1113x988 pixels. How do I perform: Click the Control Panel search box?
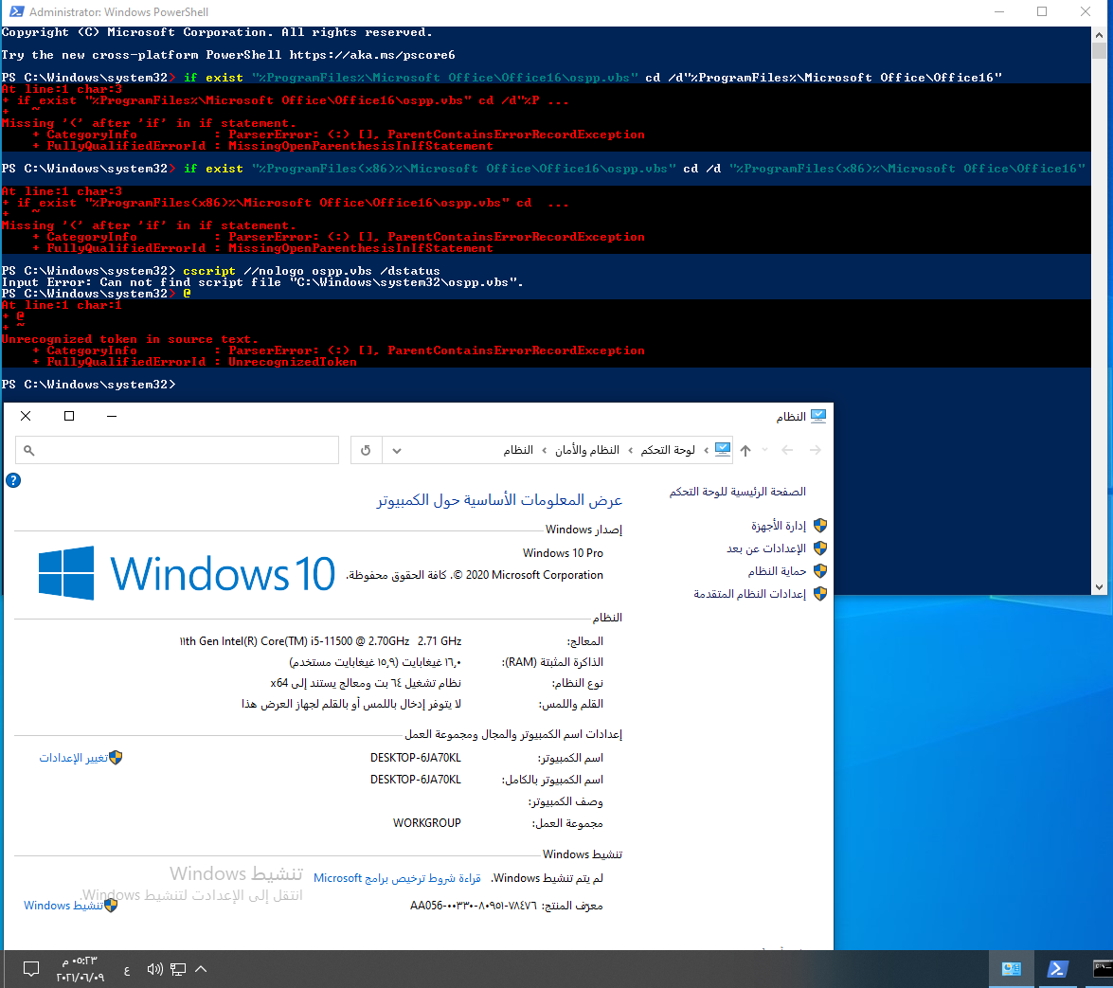pos(177,450)
